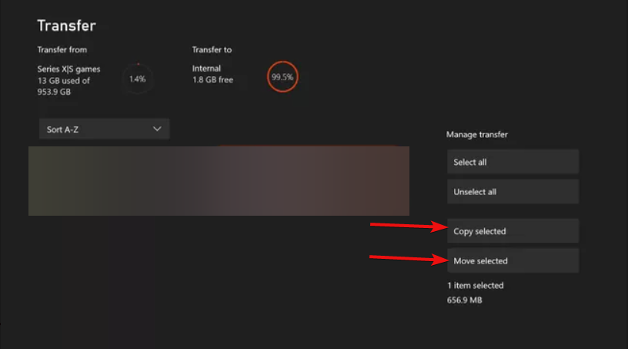Click the 656.9 MB selection size
The height and width of the screenshot is (349, 628).
point(465,300)
